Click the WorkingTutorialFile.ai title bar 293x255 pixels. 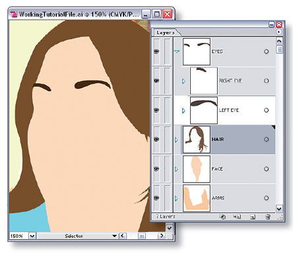coord(79,14)
